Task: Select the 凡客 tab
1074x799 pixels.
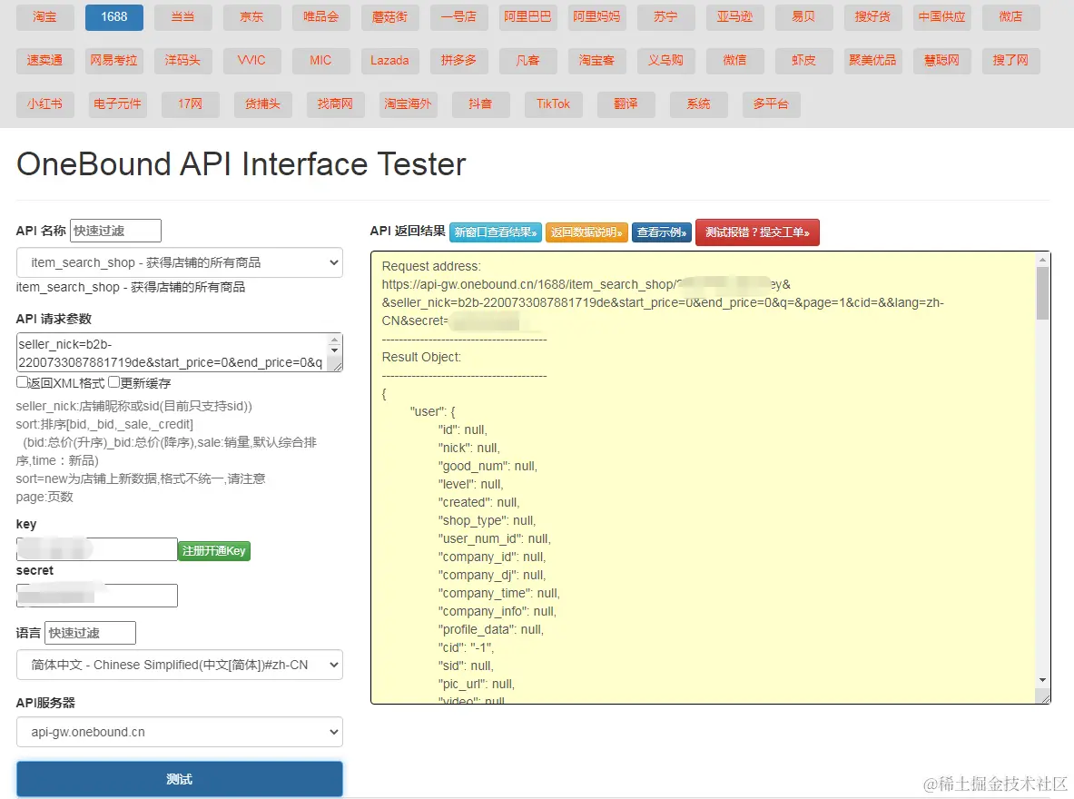Action: point(528,60)
